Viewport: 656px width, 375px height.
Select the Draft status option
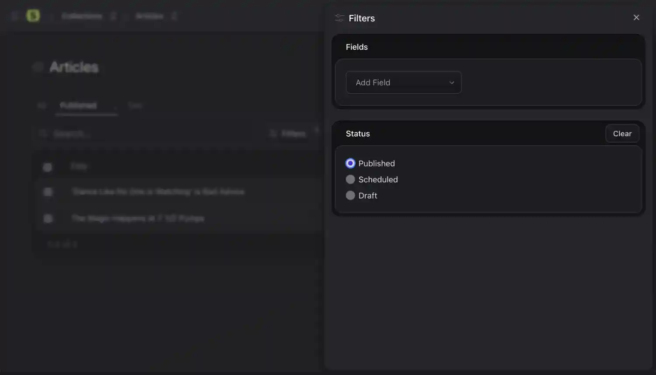(350, 195)
